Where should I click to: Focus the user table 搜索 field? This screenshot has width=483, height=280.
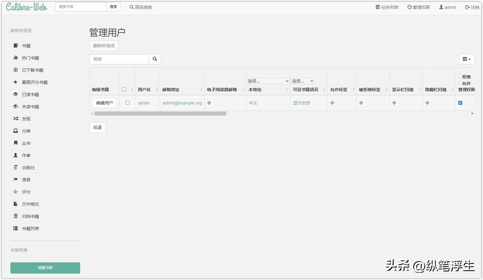[x=119, y=59]
